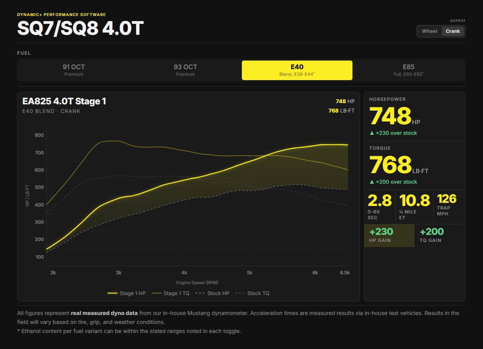This screenshot has height=349, width=483.
Task: Toggle Stock HP dashed legend entry
Action: click(212, 293)
